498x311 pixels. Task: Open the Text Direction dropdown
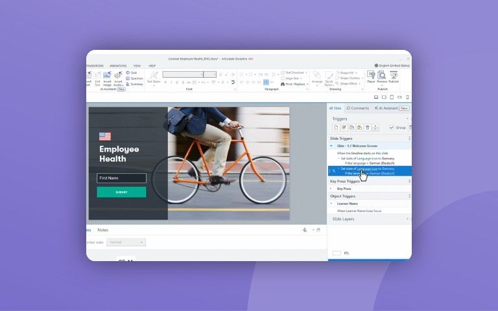(x=294, y=73)
